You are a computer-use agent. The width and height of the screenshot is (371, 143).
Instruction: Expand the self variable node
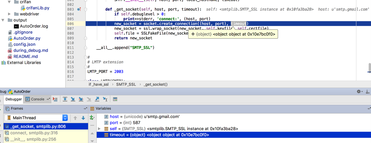pyautogui.click(x=99, y=129)
